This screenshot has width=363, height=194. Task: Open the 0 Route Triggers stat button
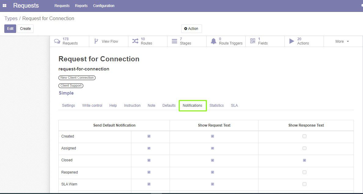226,41
